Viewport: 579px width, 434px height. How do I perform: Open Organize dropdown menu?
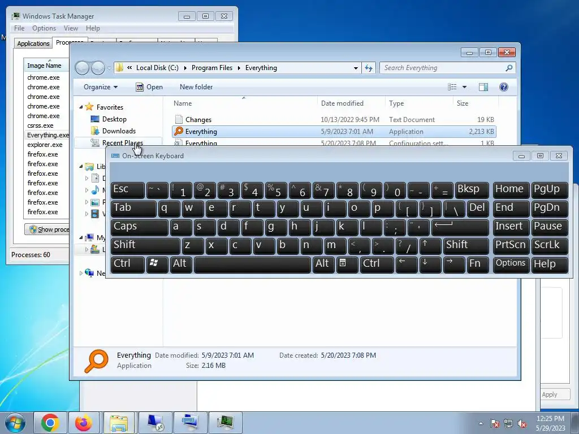tap(101, 87)
